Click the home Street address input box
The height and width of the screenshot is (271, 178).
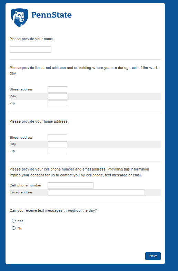coord(58,137)
